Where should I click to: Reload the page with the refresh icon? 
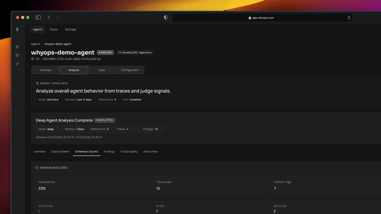tap(349, 18)
